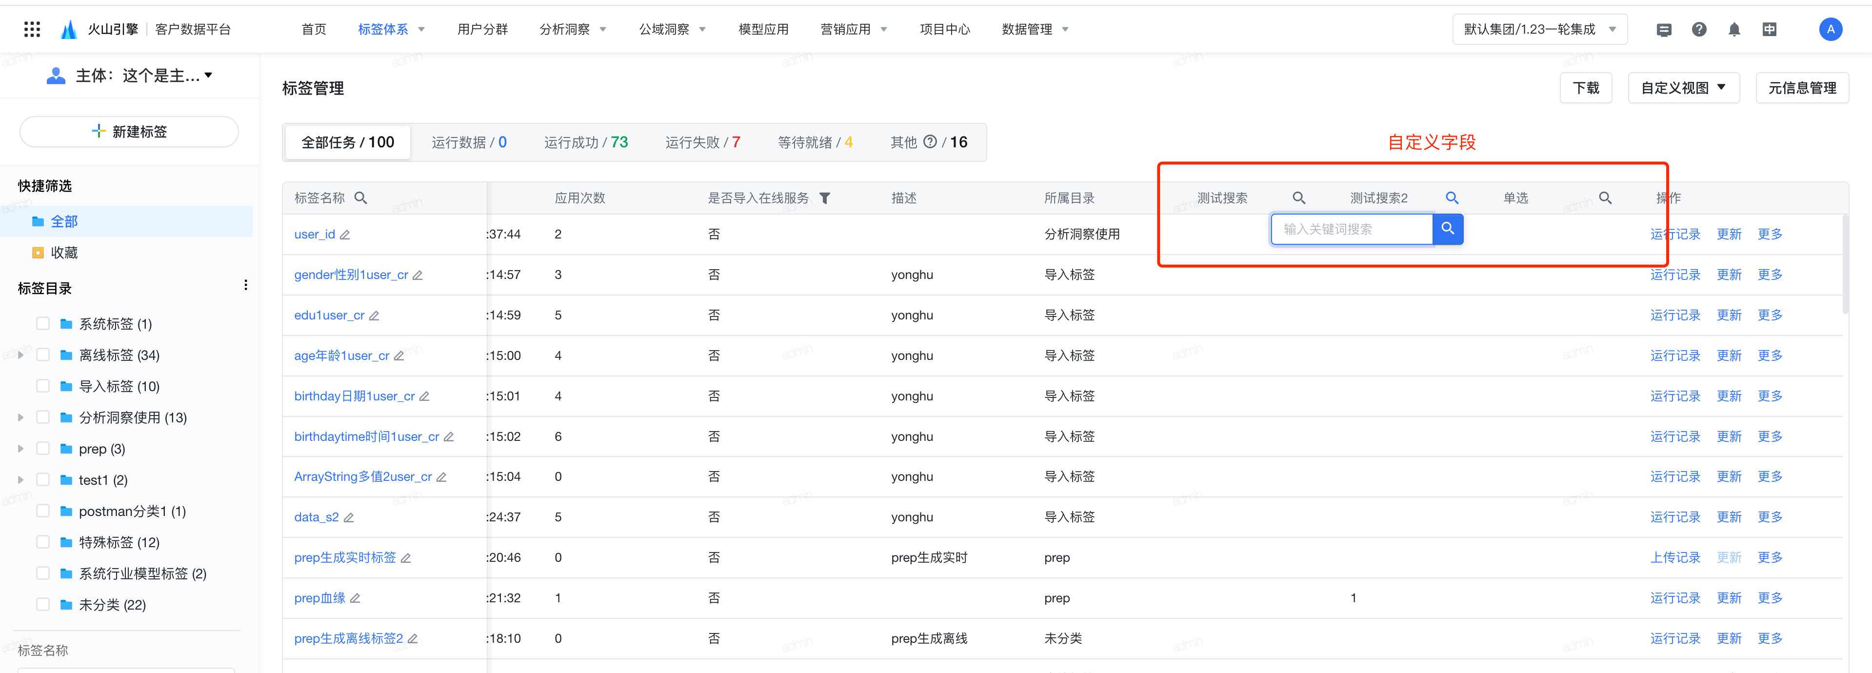Open the 自定义视图 dropdown
The height and width of the screenshot is (673, 1872).
tap(1683, 88)
